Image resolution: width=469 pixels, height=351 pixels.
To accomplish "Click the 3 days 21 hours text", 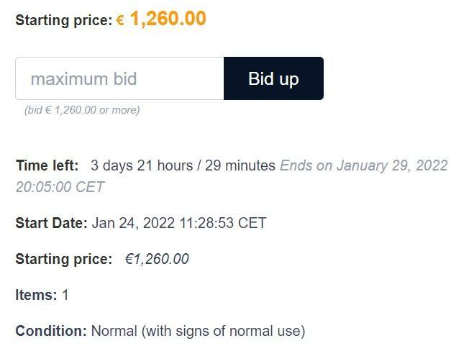I will [142, 165].
